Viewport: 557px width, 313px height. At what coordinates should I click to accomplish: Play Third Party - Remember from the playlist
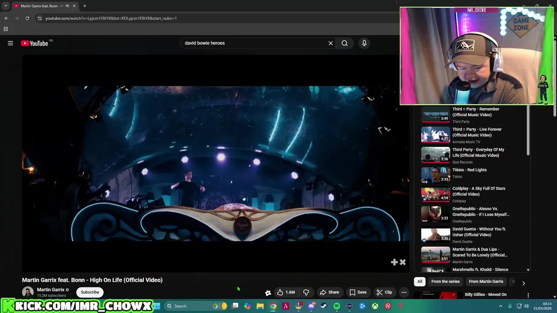(472, 115)
